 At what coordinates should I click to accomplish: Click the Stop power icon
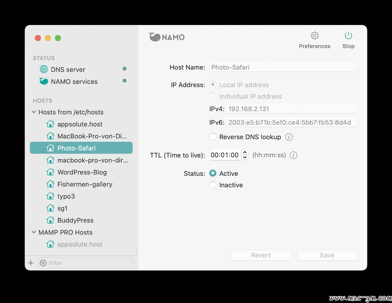pyautogui.click(x=348, y=36)
